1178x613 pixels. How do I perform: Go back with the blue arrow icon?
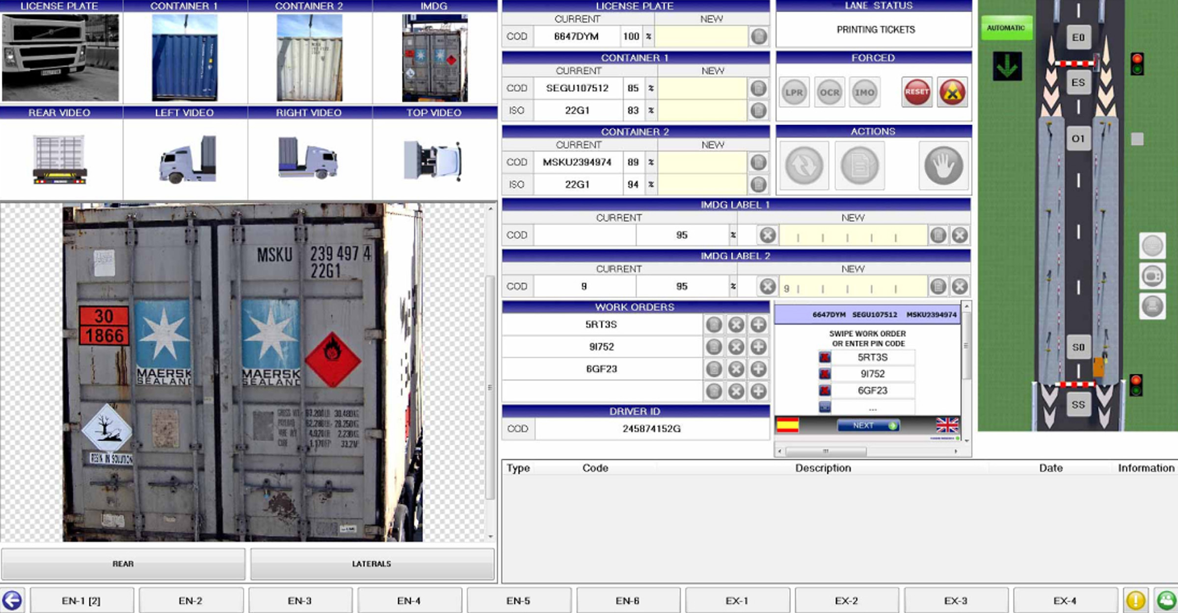12,600
